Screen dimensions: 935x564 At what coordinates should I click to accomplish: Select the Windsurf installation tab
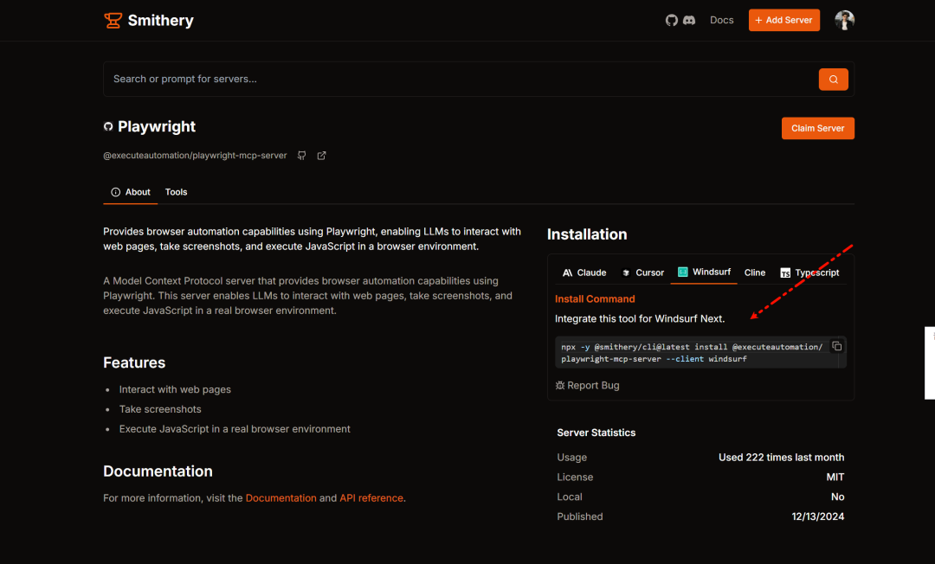[704, 272]
